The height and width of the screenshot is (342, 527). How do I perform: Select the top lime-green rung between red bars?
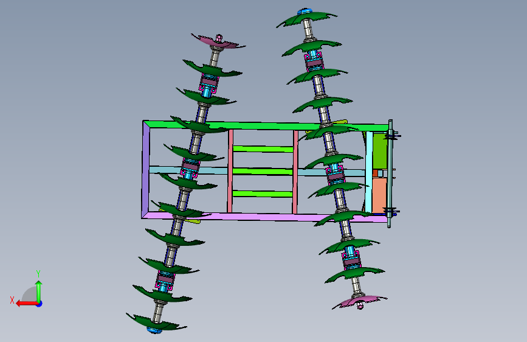click(x=263, y=148)
